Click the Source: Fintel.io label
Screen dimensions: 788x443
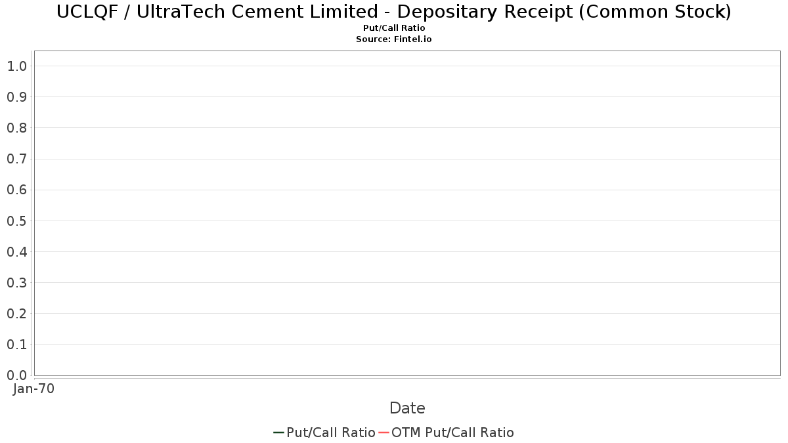pyautogui.click(x=394, y=39)
